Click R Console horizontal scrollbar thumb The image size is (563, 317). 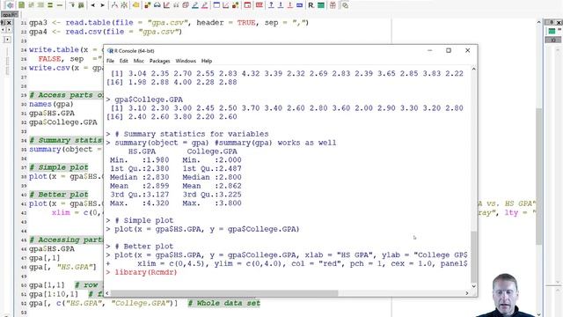(x=224, y=293)
